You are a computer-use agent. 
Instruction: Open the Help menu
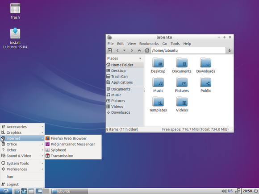[187, 44]
